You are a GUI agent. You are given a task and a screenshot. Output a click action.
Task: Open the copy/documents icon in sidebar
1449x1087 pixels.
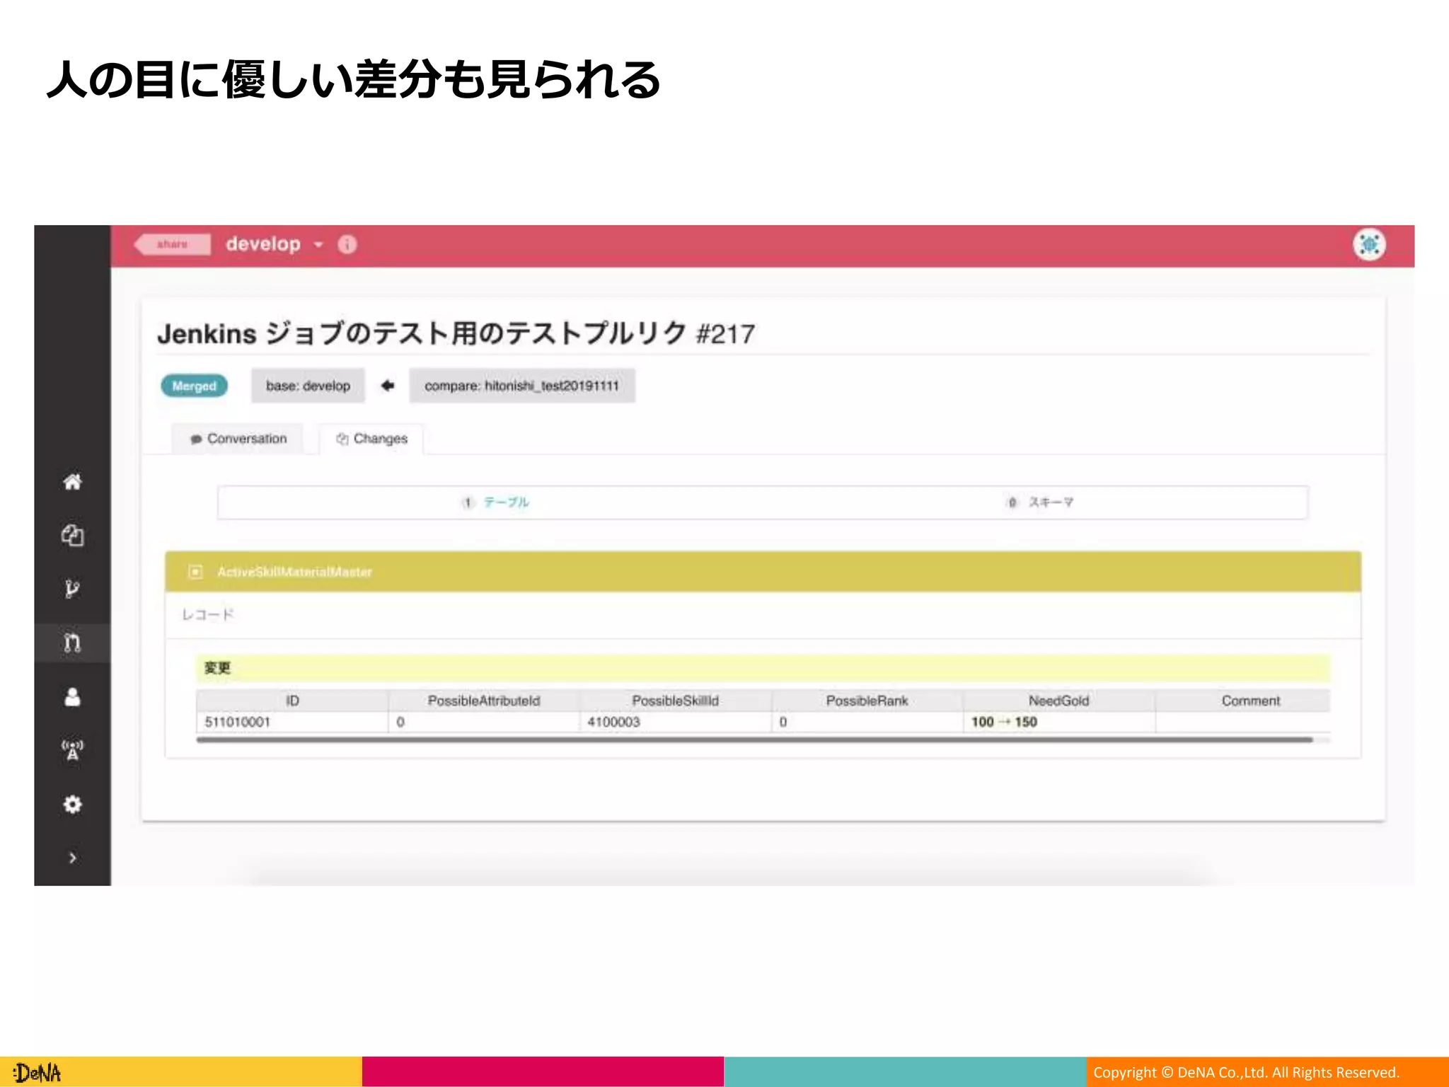[x=72, y=536]
